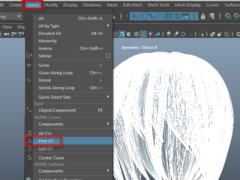Click the snap to grid magnet icon
The image size is (240, 180).
click(x=228, y=16)
